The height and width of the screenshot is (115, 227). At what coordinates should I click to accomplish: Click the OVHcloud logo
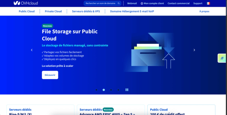pos(26,3)
